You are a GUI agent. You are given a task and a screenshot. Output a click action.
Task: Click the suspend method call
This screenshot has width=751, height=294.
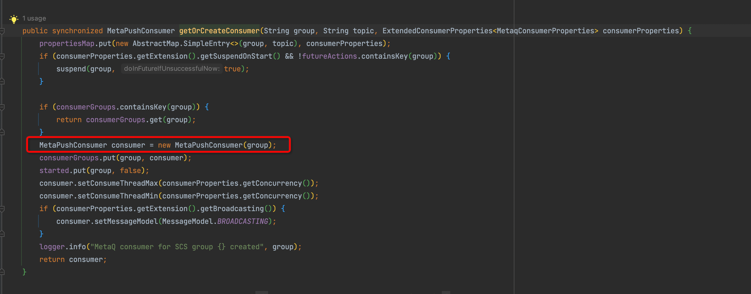click(x=71, y=69)
